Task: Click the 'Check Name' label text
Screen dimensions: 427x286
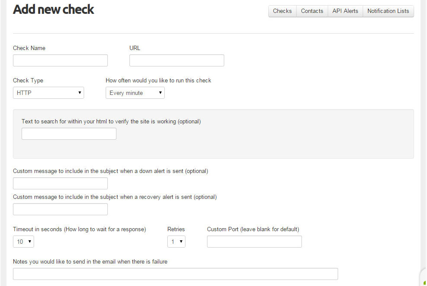Action: tap(29, 48)
